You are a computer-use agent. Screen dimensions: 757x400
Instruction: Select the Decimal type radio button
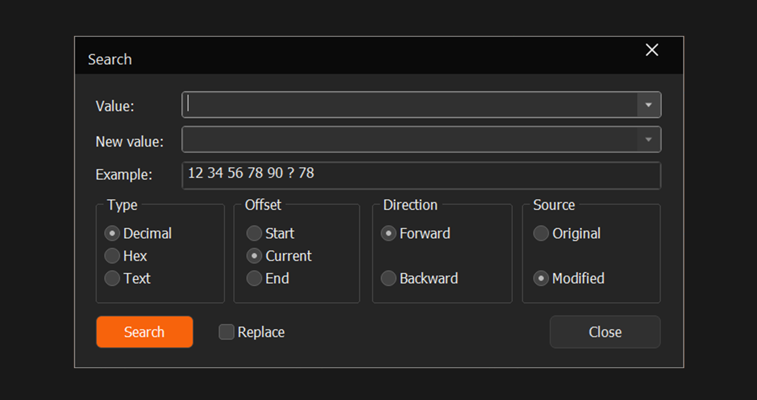[112, 234]
